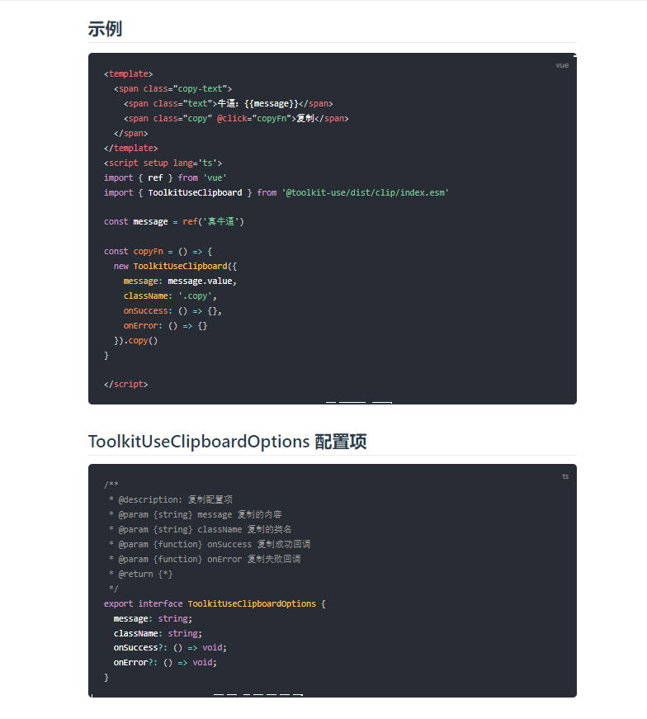Click the const copyFn = () => { line
The width and height of the screenshot is (647, 719).
click(158, 251)
